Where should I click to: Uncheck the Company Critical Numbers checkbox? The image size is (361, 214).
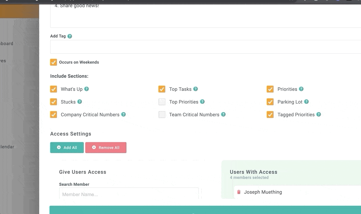pos(53,115)
